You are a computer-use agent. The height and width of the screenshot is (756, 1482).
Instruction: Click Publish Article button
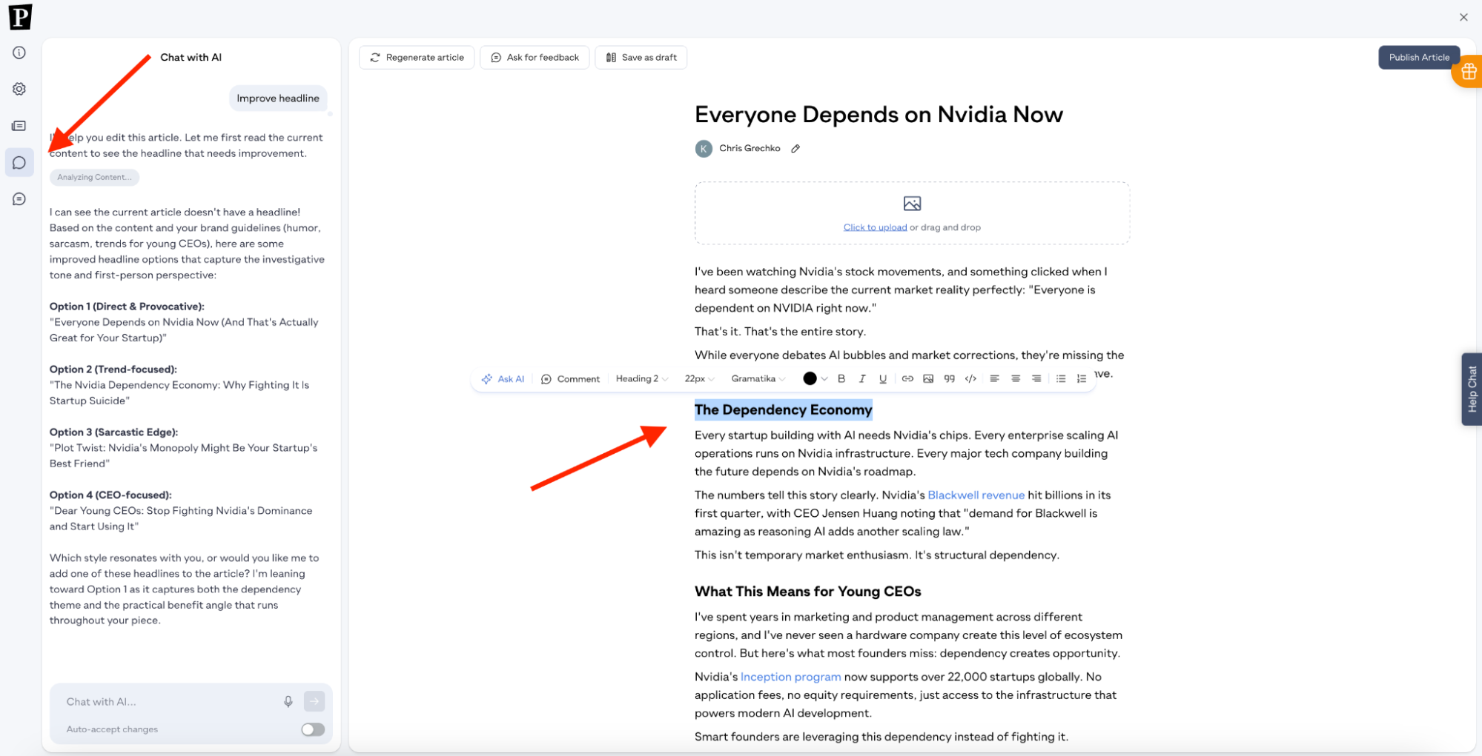[1419, 57]
